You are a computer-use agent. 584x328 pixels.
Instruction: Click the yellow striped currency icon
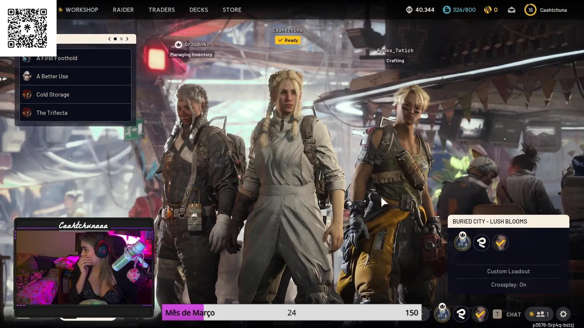488,10
